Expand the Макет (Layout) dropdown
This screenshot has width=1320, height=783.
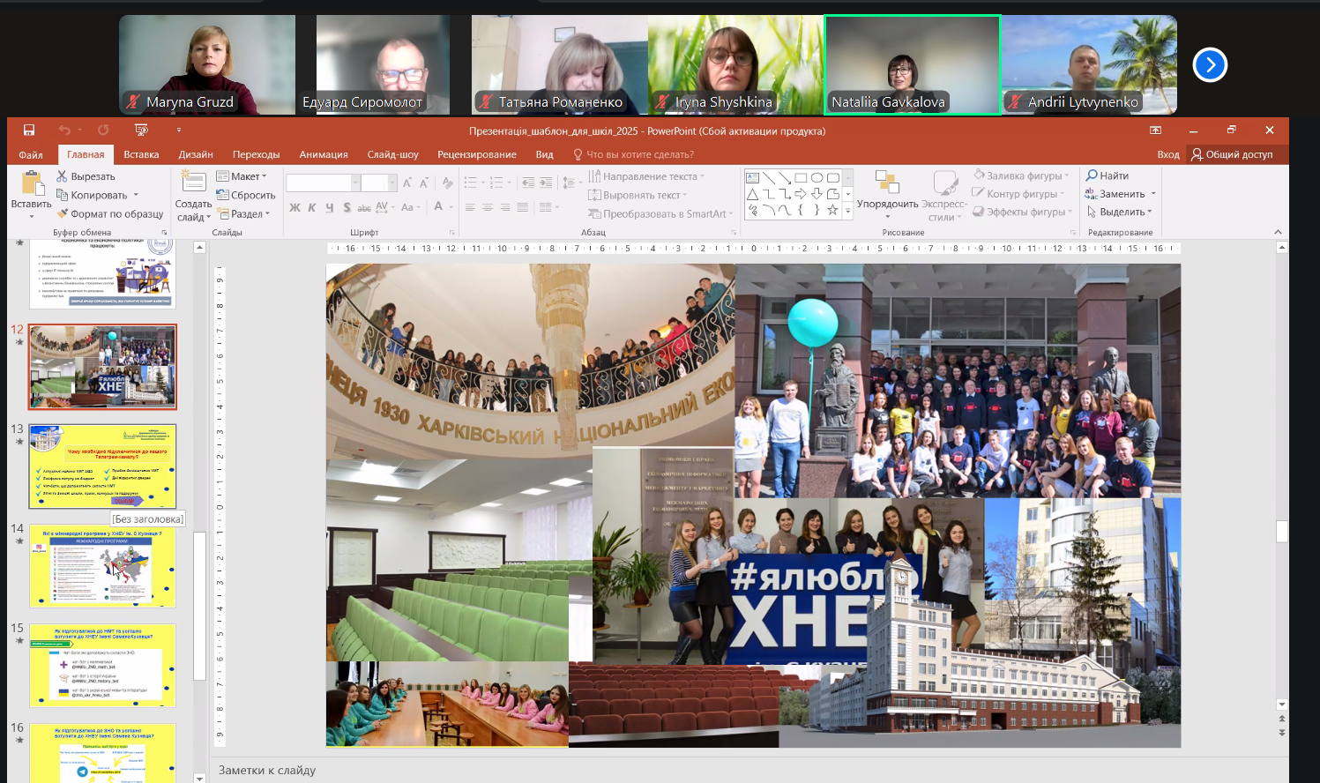[242, 176]
